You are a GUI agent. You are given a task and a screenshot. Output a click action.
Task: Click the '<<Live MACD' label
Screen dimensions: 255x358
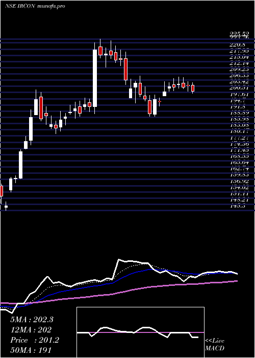click(215, 345)
